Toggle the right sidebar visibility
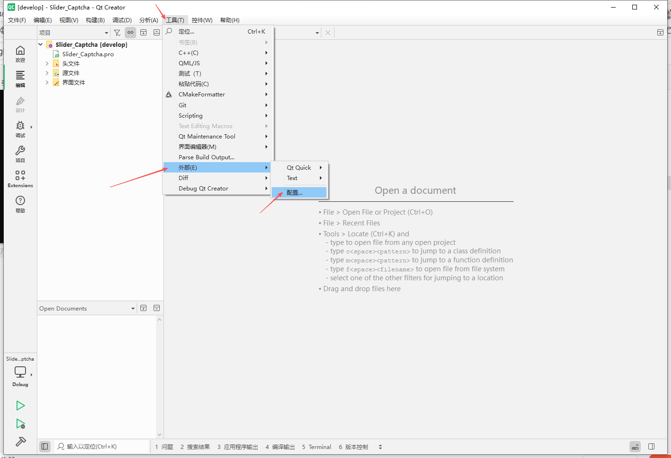671x458 pixels. pyautogui.click(x=652, y=446)
